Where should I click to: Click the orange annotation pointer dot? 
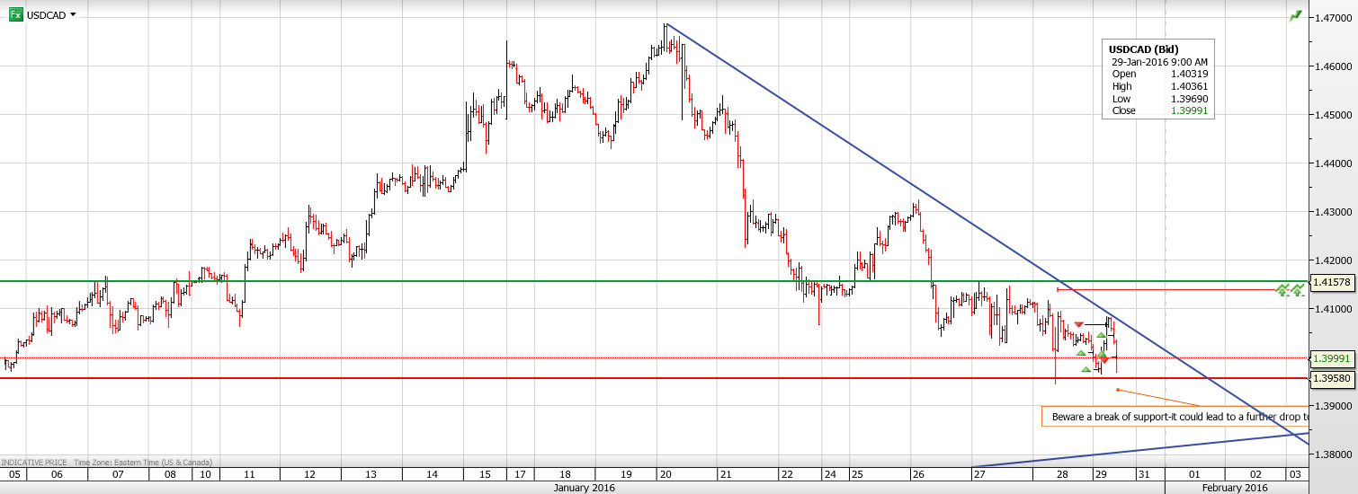pyautogui.click(x=1118, y=390)
